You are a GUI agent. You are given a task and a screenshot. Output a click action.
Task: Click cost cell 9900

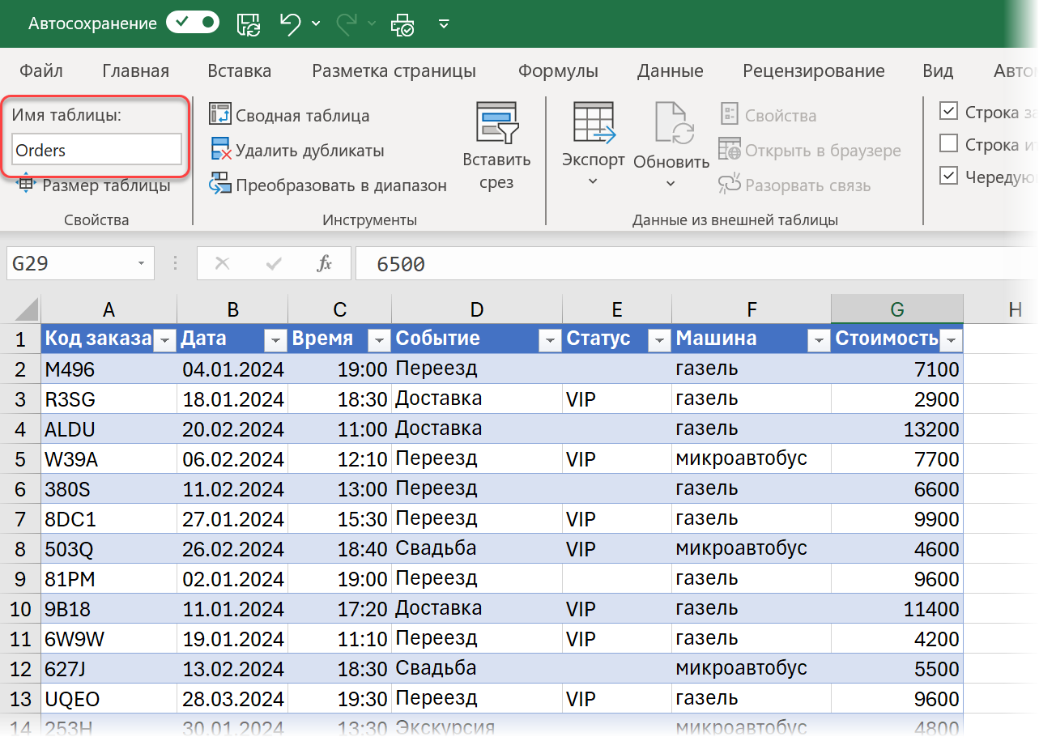click(897, 519)
